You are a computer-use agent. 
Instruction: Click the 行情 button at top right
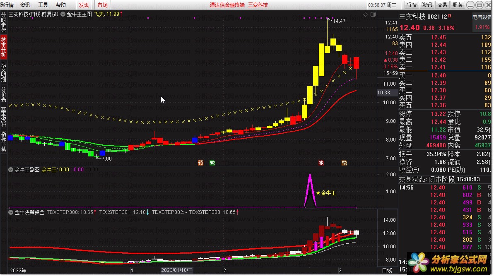[x=412, y=5]
